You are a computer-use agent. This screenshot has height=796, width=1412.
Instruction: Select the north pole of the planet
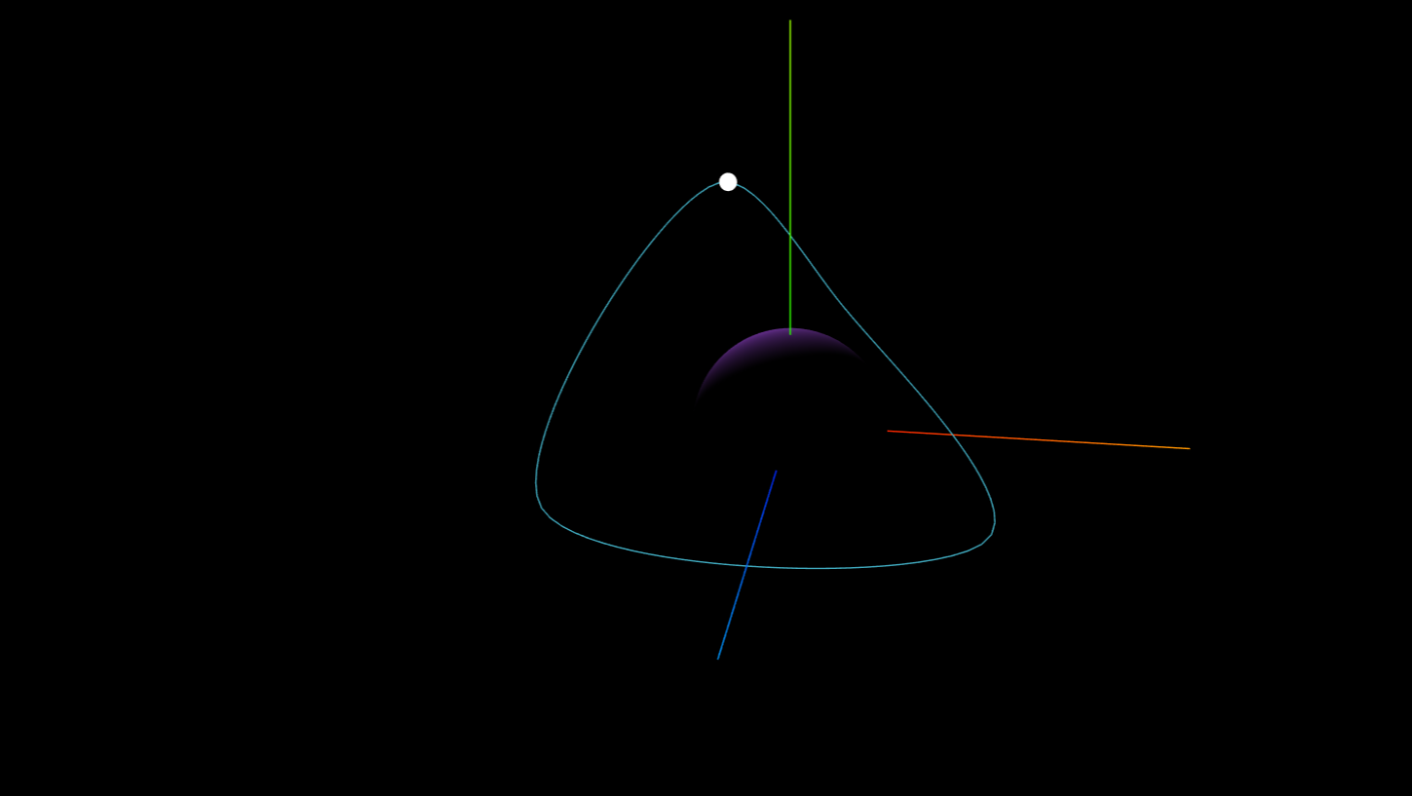pyautogui.click(x=789, y=331)
